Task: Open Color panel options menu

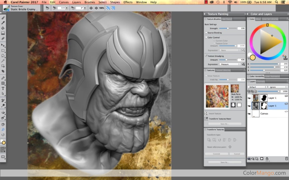Action: tap(287, 19)
